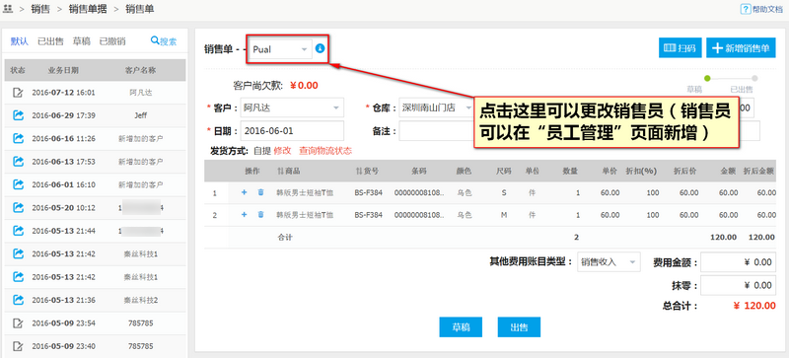
Task: Switch to the 已撤销 tab
Action: pos(112,41)
